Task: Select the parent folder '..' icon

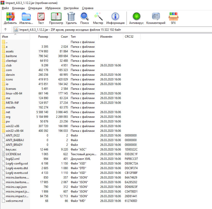Action: (4, 42)
